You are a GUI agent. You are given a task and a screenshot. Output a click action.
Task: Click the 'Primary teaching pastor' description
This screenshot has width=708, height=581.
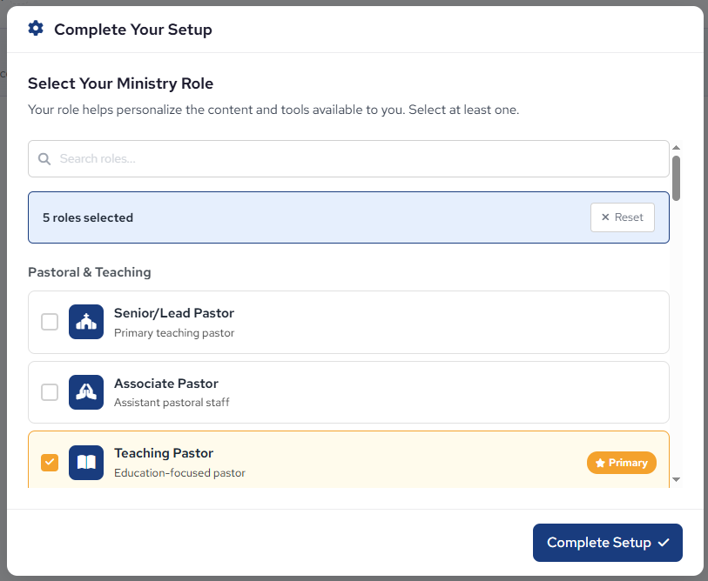pos(174,333)
